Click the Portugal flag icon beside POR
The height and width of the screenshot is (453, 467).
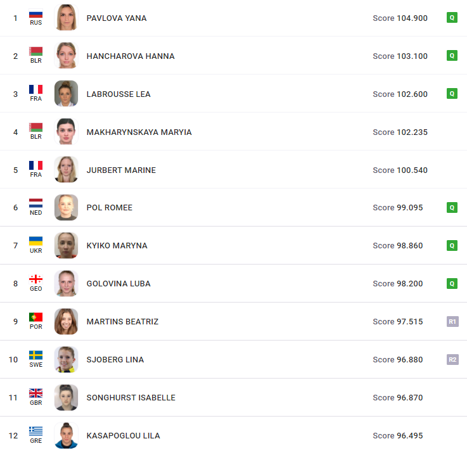pos(35,317)
